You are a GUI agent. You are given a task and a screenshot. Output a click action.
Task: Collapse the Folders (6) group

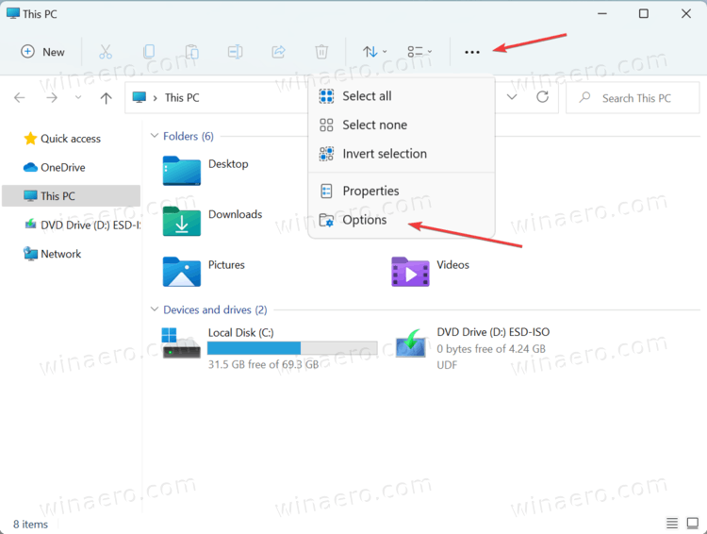pos(155,136)
